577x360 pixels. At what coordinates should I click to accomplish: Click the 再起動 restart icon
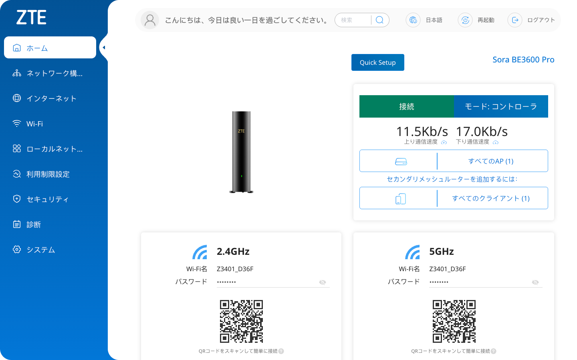[x=465, y=20]
